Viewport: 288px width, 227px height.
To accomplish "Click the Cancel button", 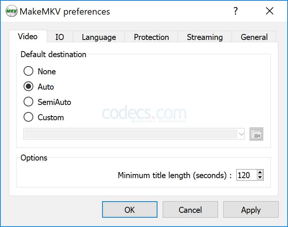I will 190,209.
